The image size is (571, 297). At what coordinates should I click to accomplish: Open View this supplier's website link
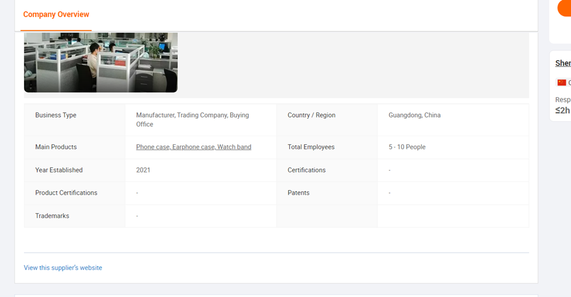63,268
